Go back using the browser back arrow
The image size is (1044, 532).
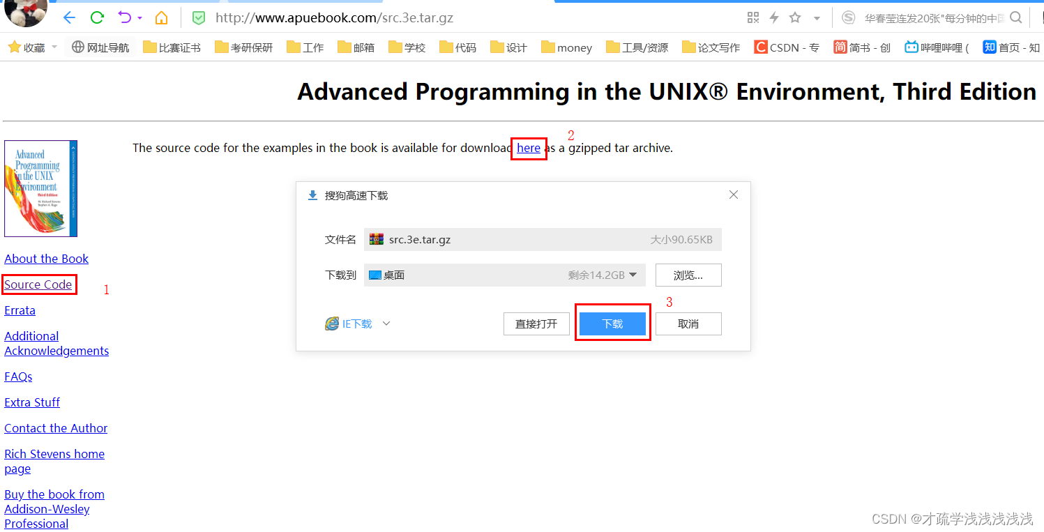click(x=68, y=17)
